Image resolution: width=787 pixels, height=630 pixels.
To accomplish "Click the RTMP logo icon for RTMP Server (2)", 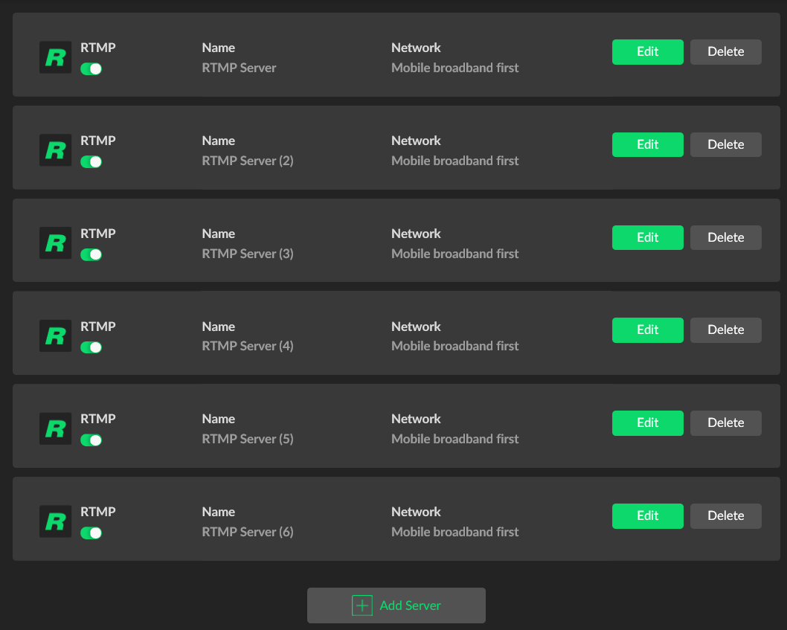I will coord(55,150).
